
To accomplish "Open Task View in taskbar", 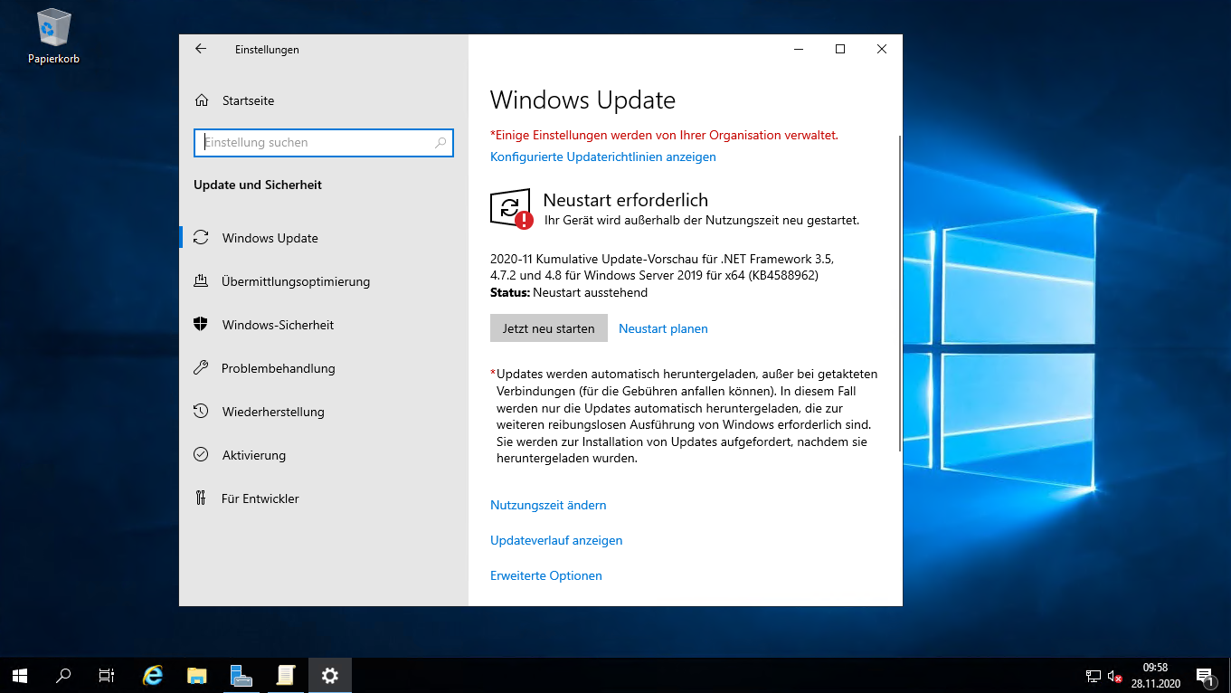I will (106, 675).
